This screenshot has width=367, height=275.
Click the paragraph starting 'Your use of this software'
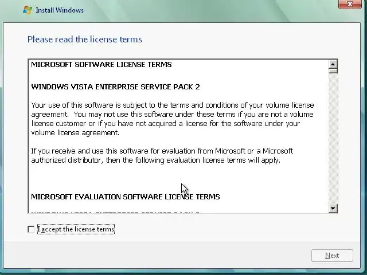point(173,119)
